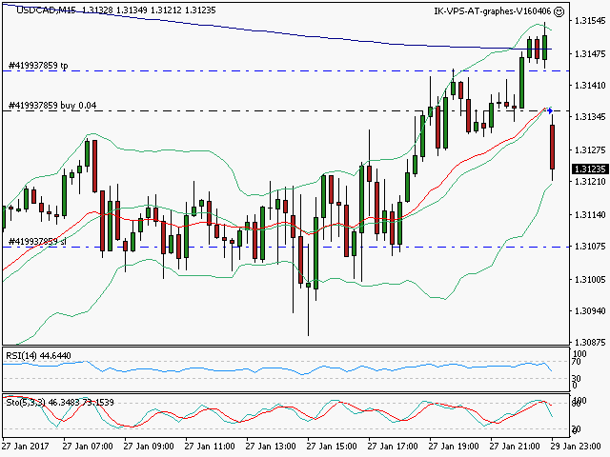Click the USDCAD,M15 chart title text

[x=47, y=10]
